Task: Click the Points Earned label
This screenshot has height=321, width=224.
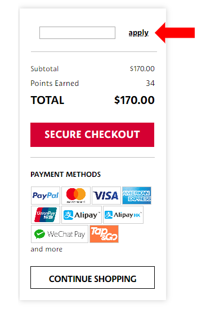Action: [x=55, y=83]
